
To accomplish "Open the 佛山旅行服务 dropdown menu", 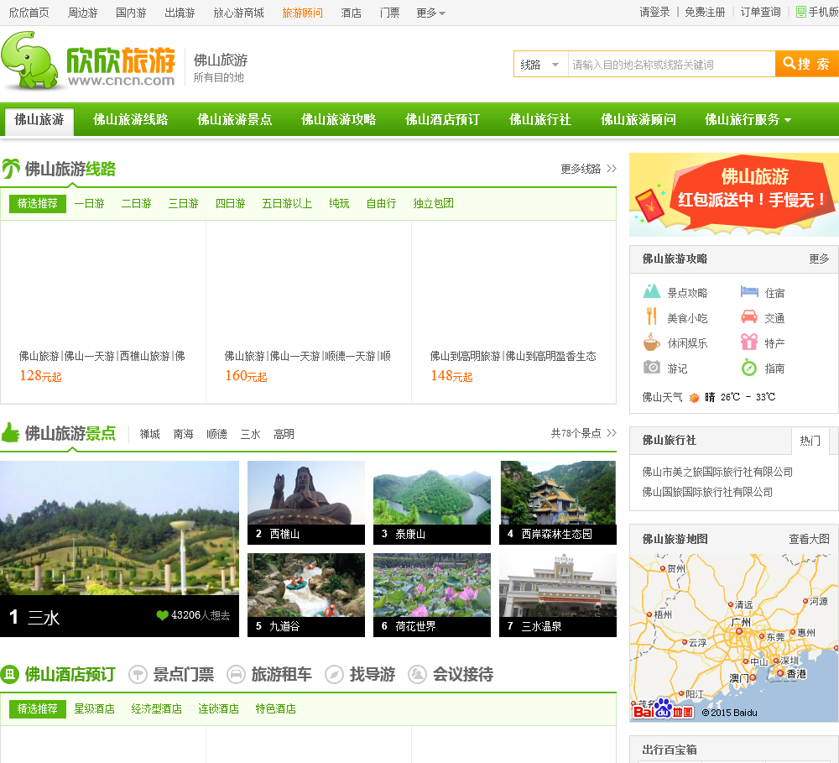I will [748, 119].
